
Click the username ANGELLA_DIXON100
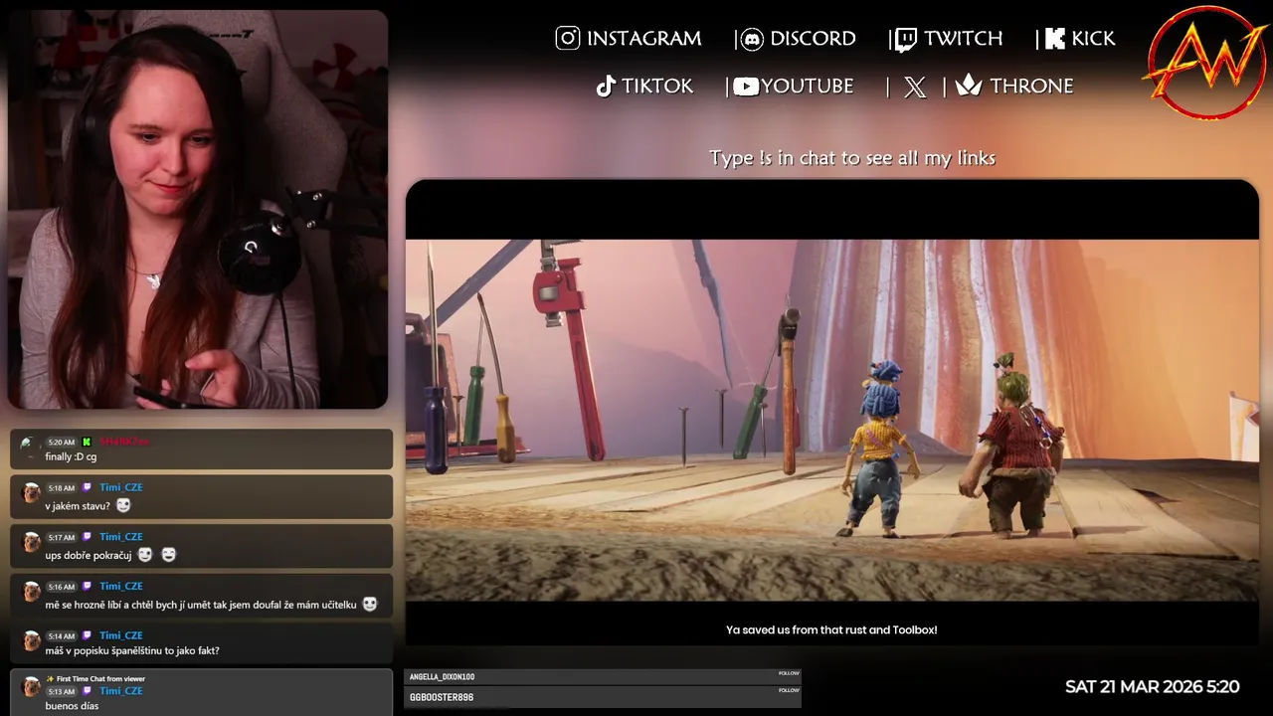[443, 677]
